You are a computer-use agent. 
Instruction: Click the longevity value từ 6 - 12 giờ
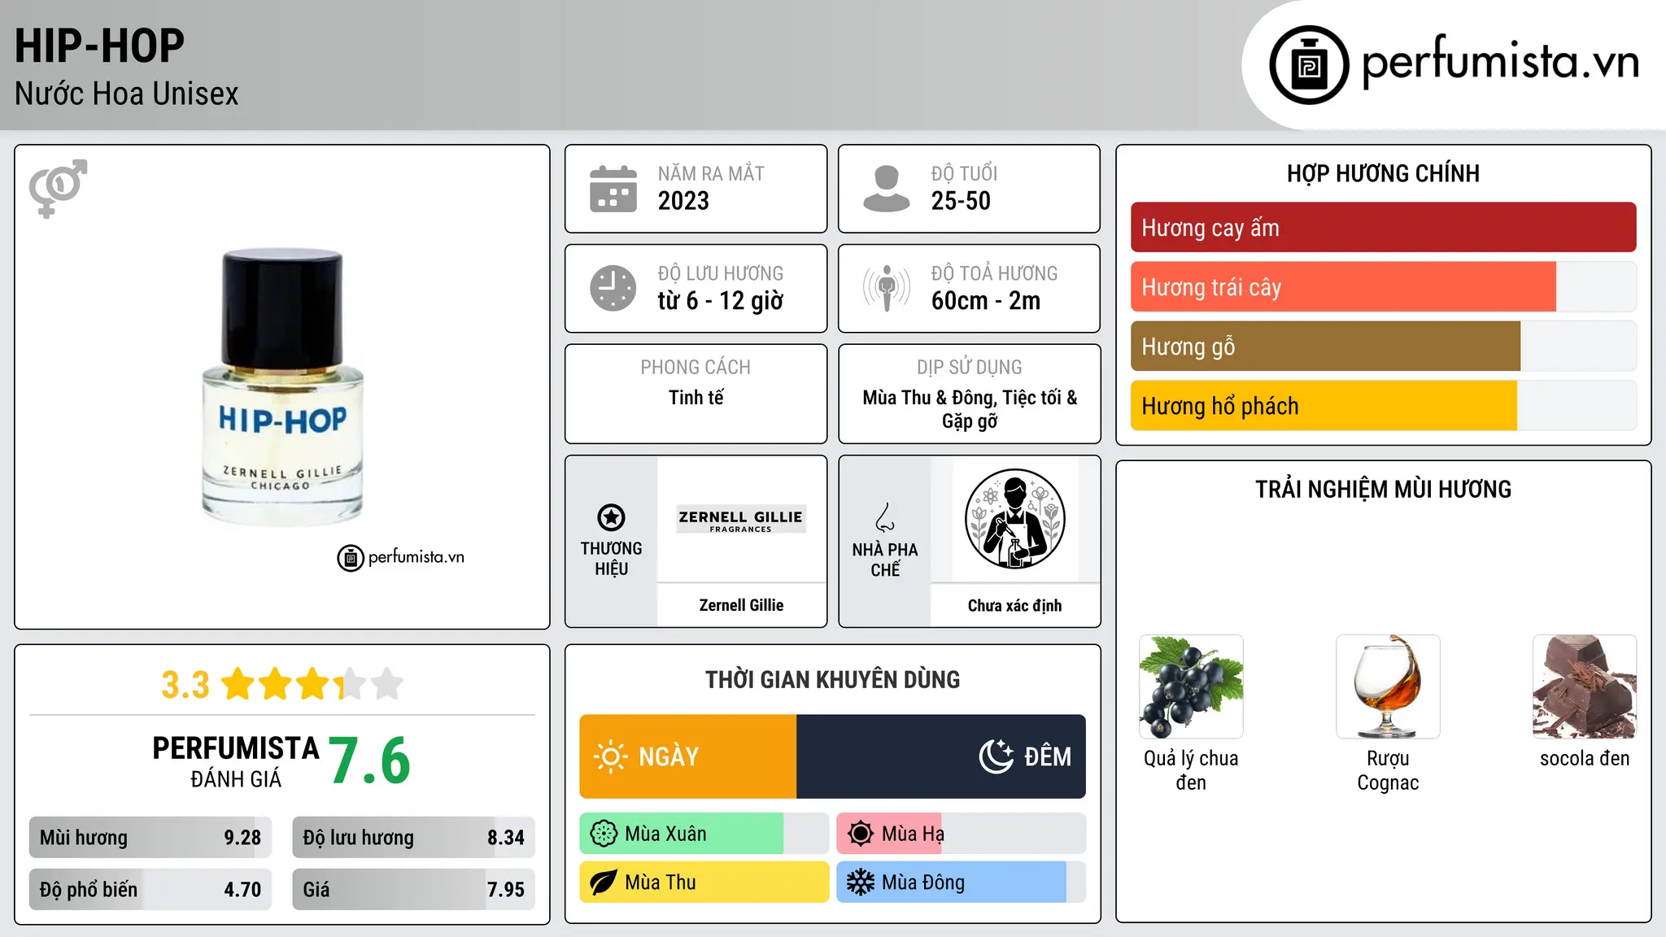tap(721, 301)
